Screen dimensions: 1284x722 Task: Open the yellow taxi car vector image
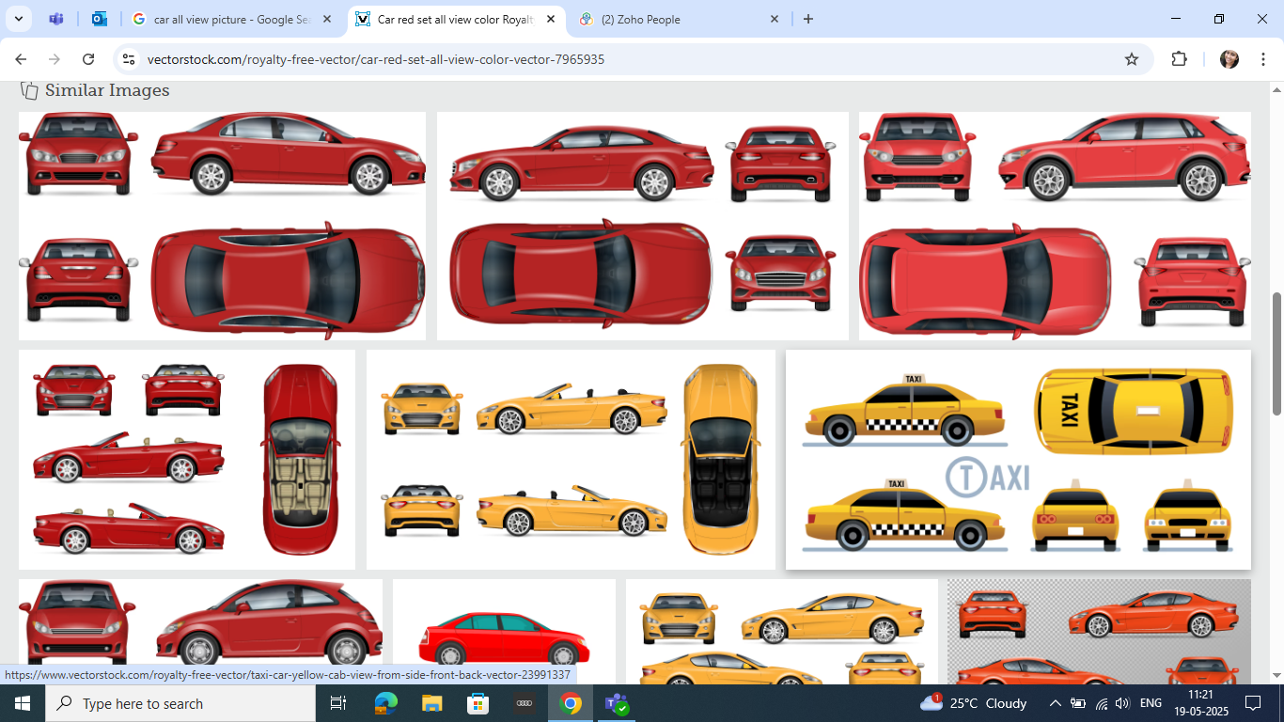tap(1018, 460)
